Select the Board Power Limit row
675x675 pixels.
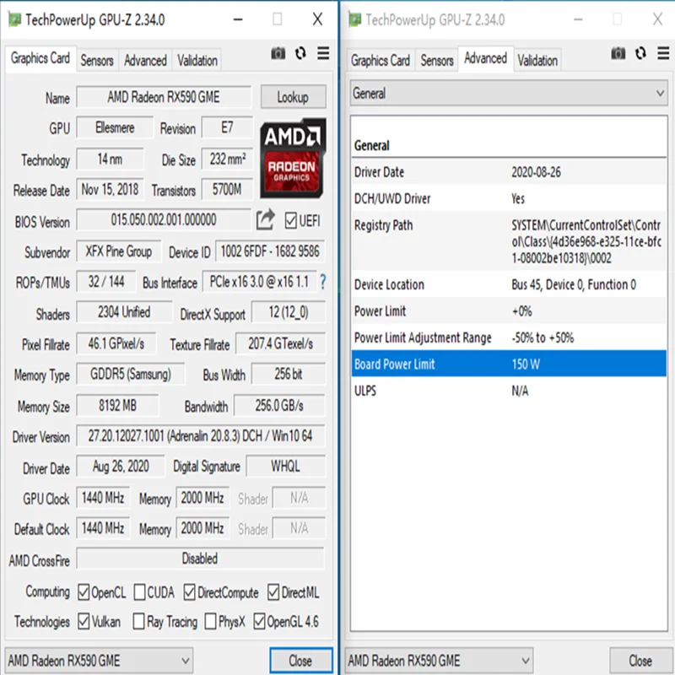point(509,364)
